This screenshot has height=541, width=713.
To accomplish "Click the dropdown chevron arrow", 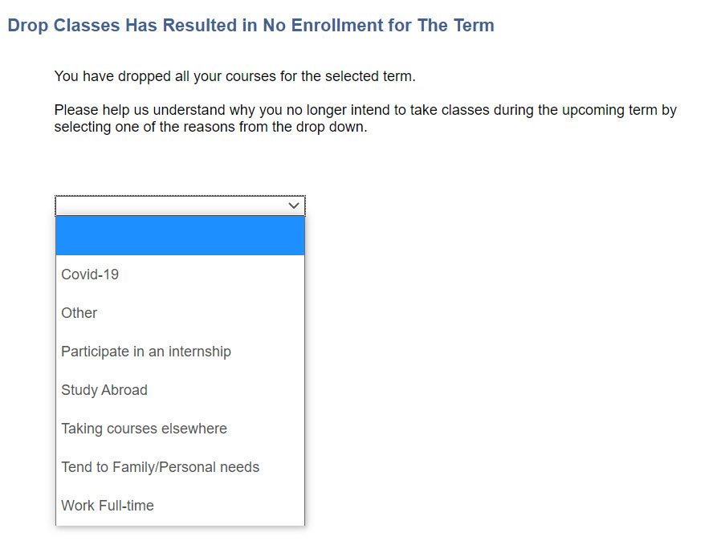I will 293,206.
